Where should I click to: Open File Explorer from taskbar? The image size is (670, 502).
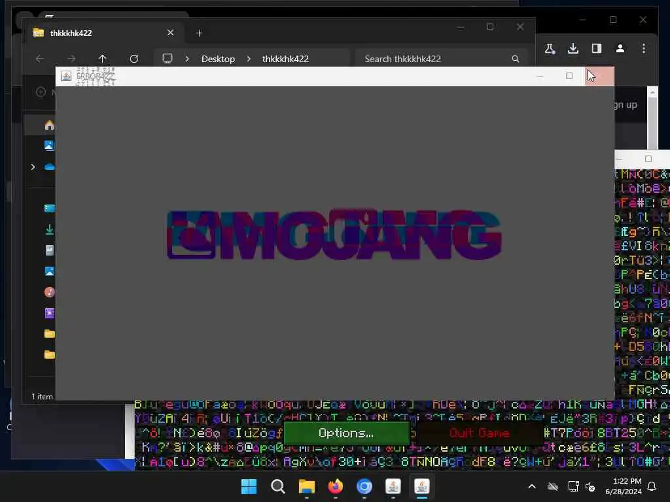point(306,486)
